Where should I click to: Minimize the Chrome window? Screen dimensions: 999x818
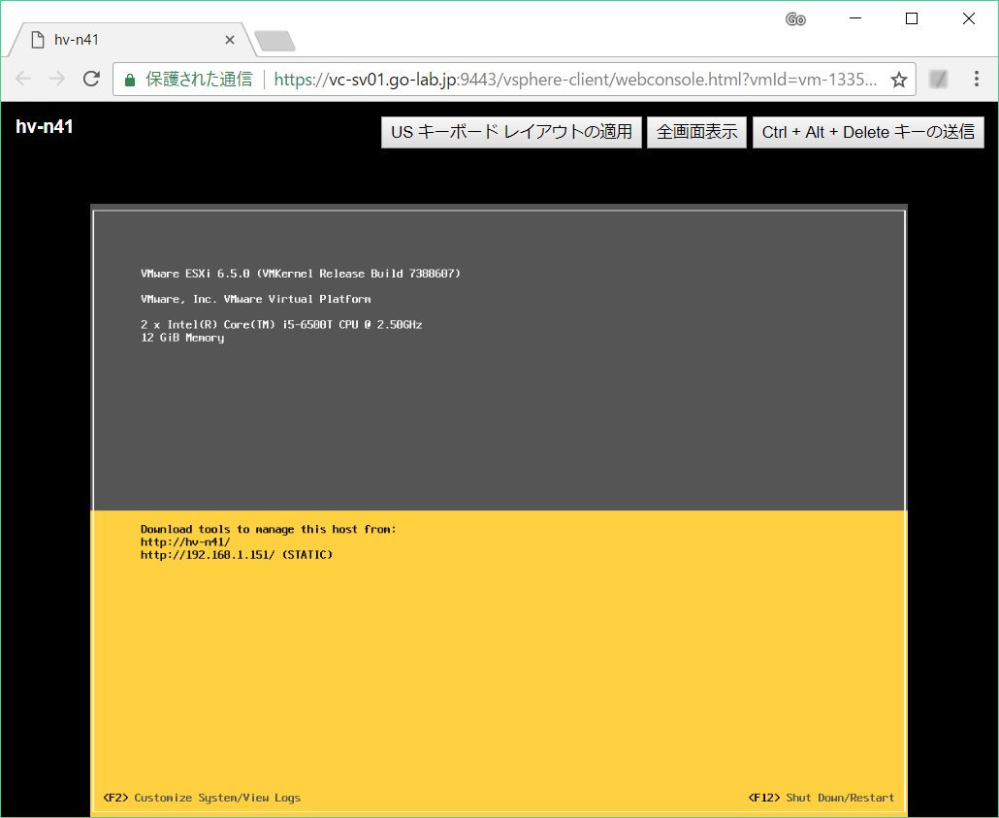click(x=855, y=19)
